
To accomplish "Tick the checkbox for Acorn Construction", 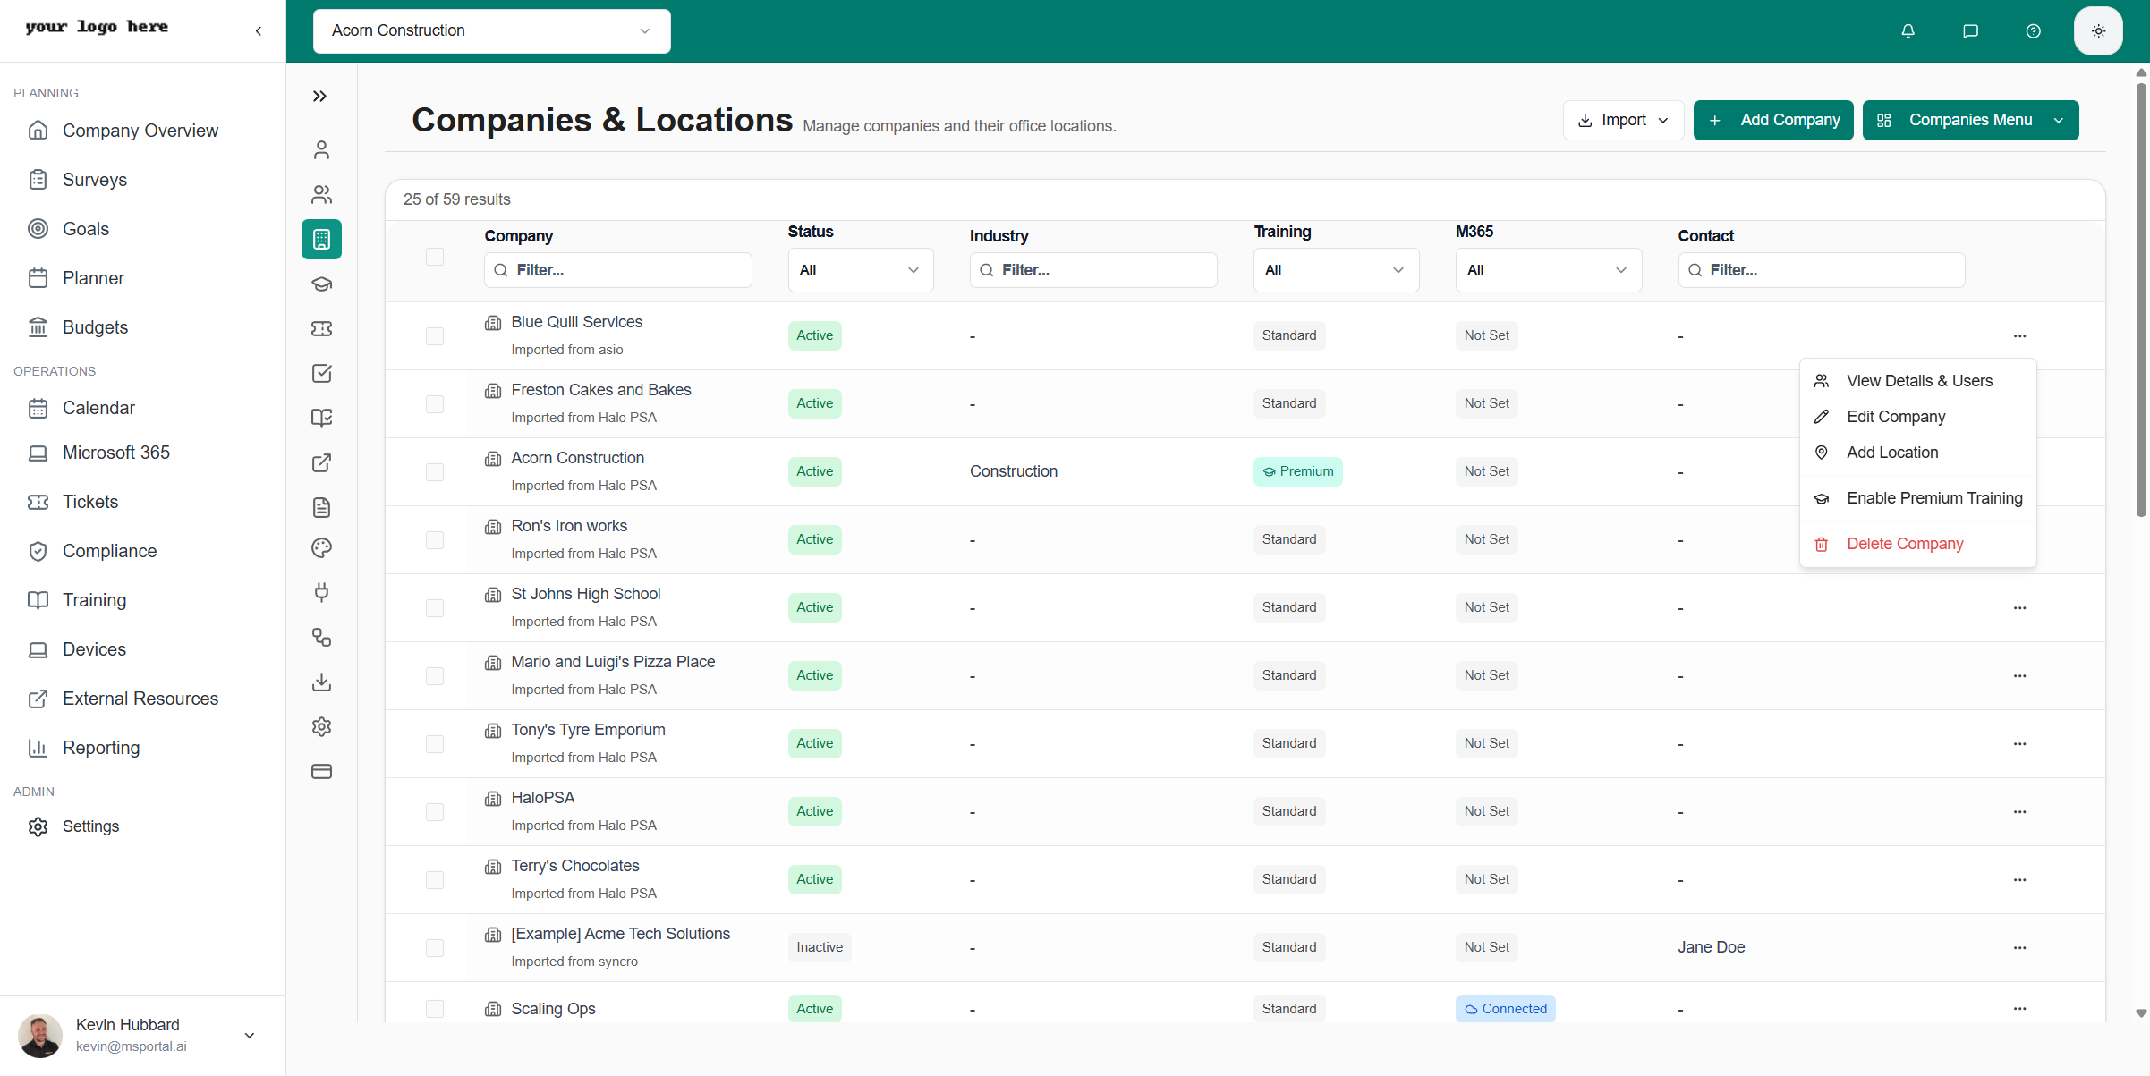I will (x=435, y=471).
